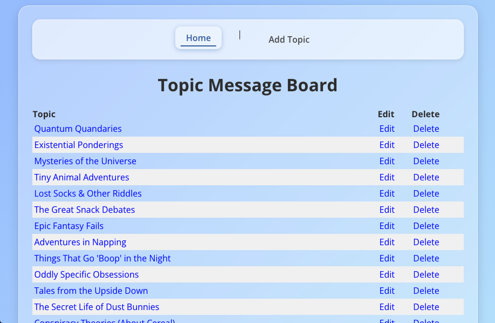This screenshot has height=323, width=495.
Task: Delete Lost Socks & Other Riddles topic
Action: pos(426,193)
